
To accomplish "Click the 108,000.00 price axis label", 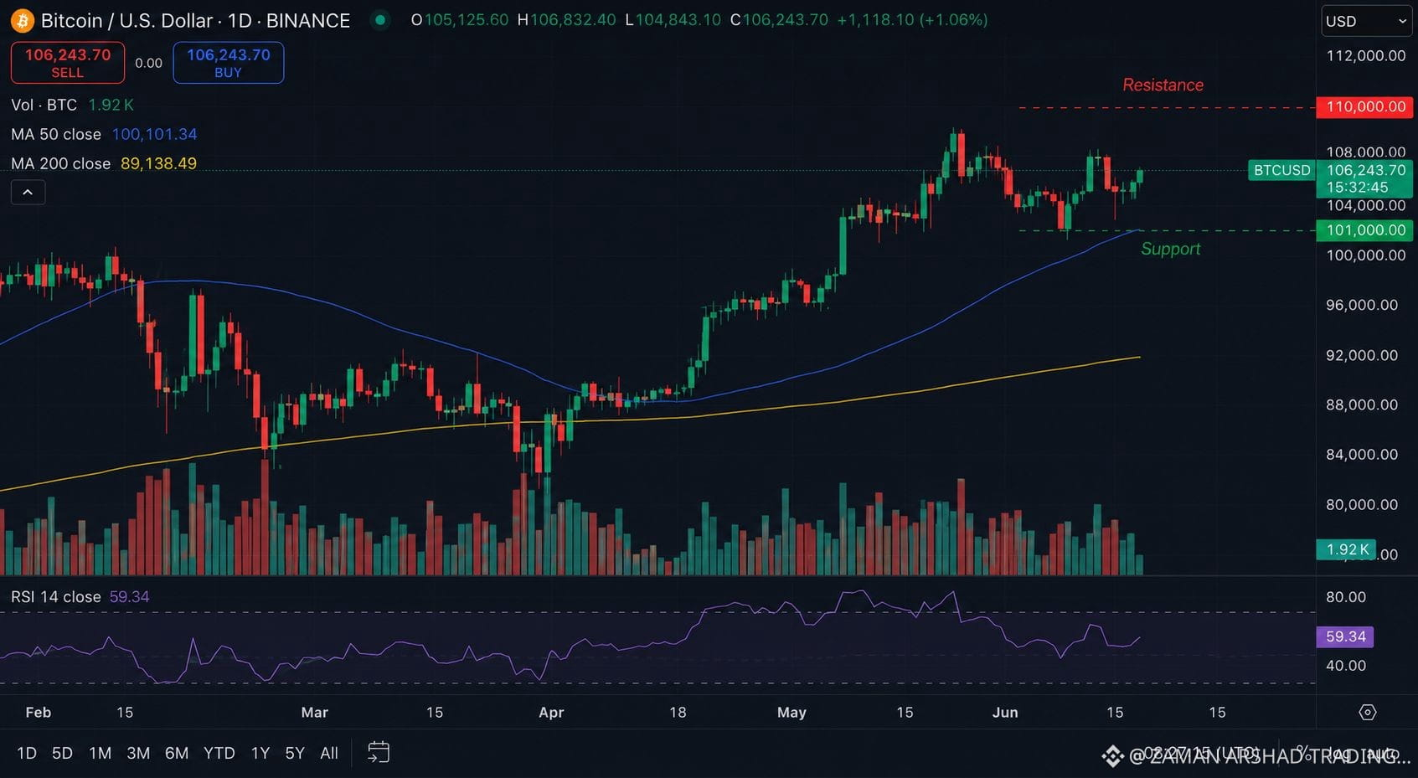I will point(1365,152).
